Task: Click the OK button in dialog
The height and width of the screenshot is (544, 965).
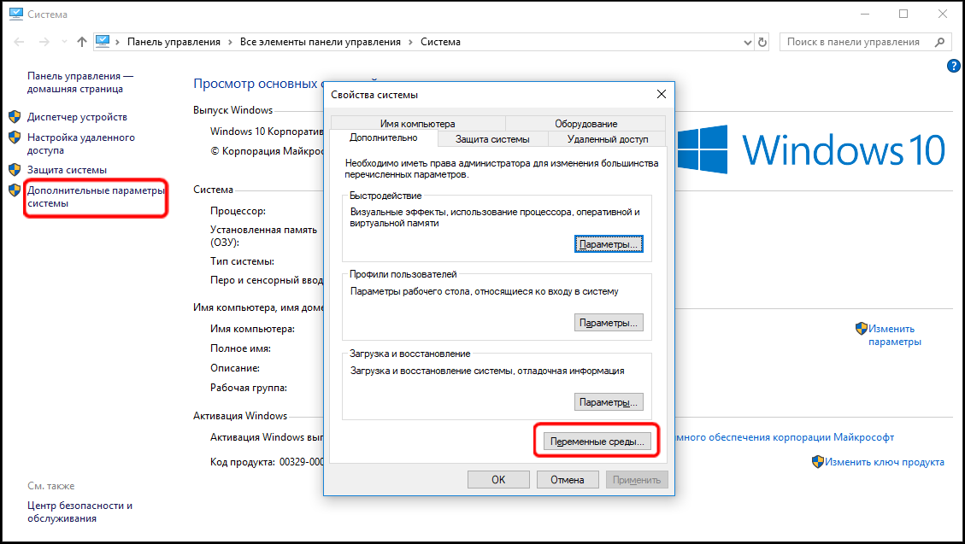Action: (498, 480)
